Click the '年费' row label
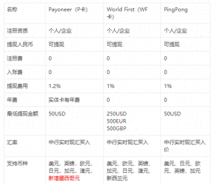216x184 pixels. coord(12,100)
